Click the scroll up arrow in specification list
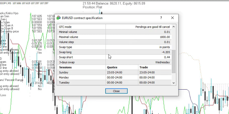Viewport: 229px width, 114px height. [x=174, y=27]
